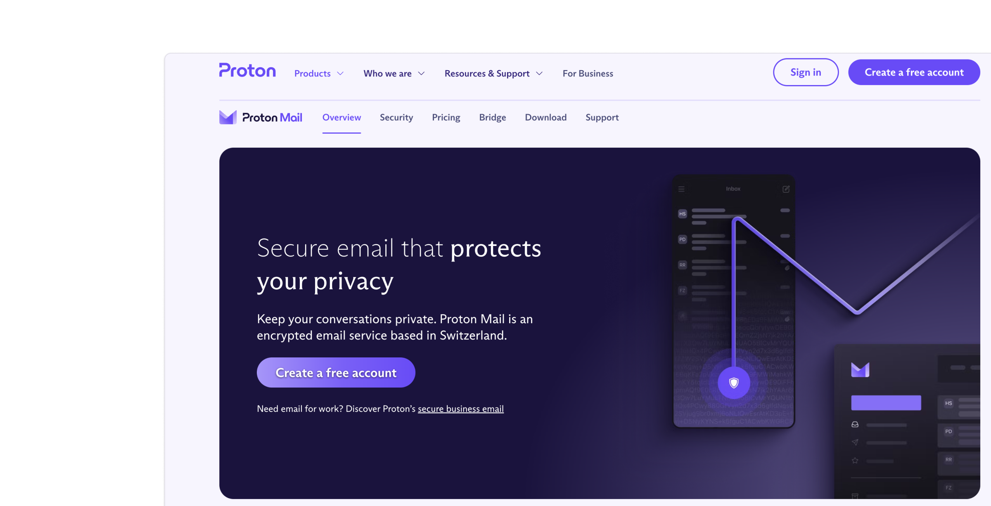
Task: Open the For Business page
Action: [x=588, y=73]
